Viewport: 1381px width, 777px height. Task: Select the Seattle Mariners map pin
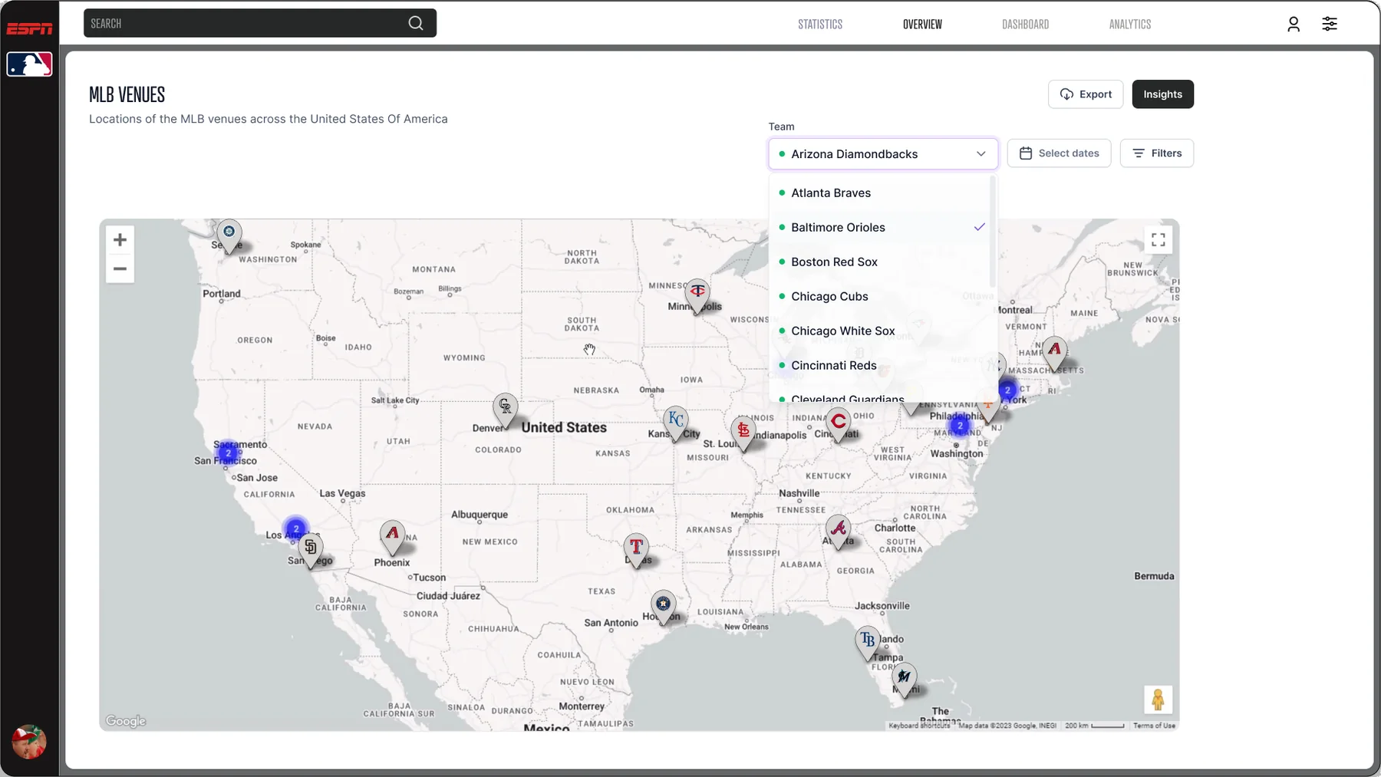point(229,235)
